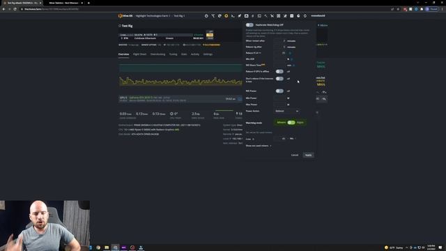Reload the browser page
Image resolution: width=446 pixels, height=251 pixels.
tap(15, 9)
